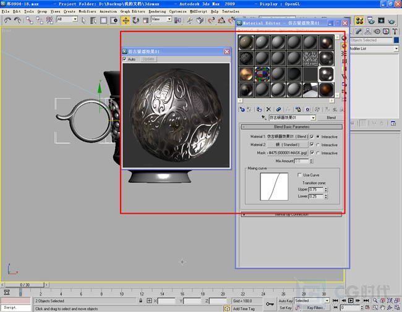
Task: Click Put to Library icon
Action: [x=297, y=109]
